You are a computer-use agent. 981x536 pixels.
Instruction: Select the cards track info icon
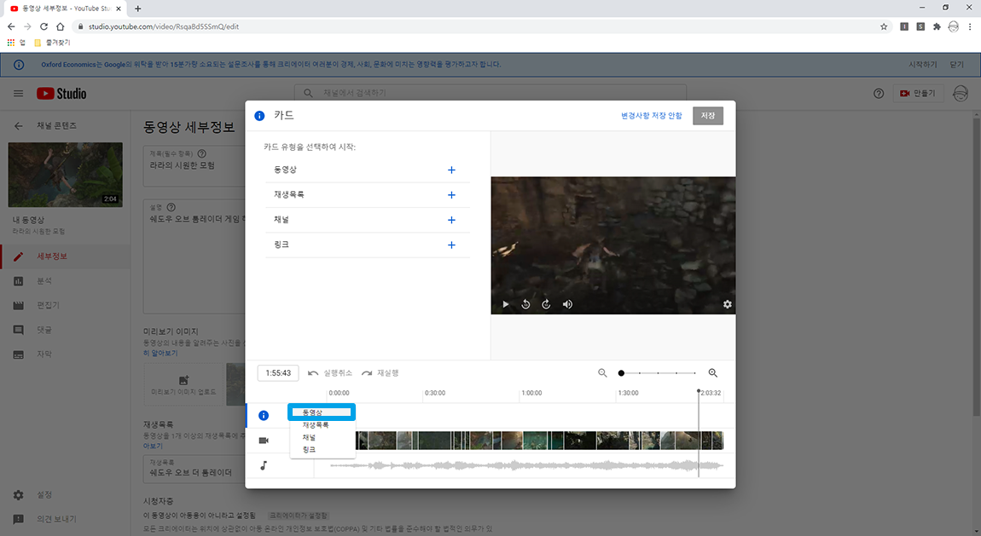click(264, 416)
